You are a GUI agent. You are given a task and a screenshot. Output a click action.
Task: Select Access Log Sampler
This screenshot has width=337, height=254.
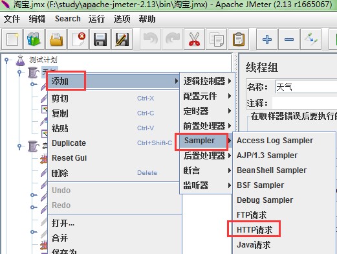(x=284, y=141)
